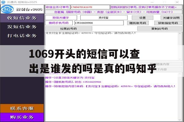Click the 联系客服 button

[x=22, y=109]
